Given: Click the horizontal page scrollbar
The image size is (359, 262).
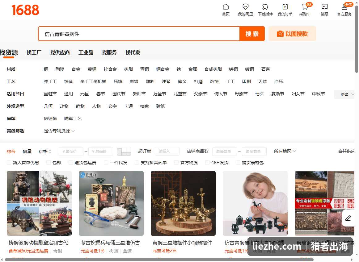Looking at the screenshot, I should [159, 259].
